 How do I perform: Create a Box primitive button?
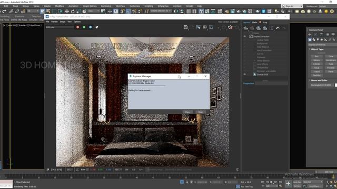click(316, 56)
